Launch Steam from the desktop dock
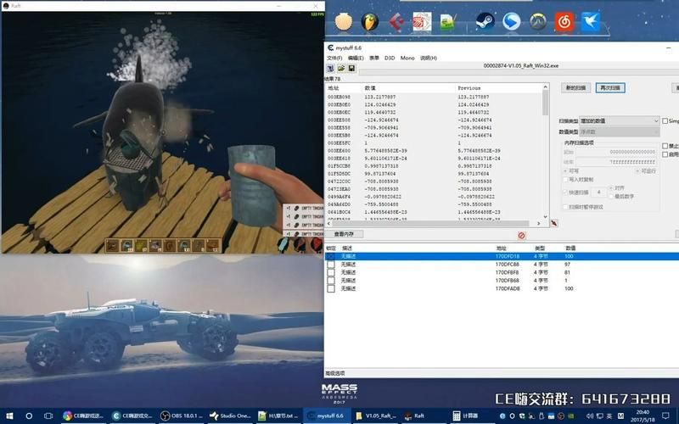The image size is (679, 424). pyautogui.click(x=485, y=21)
